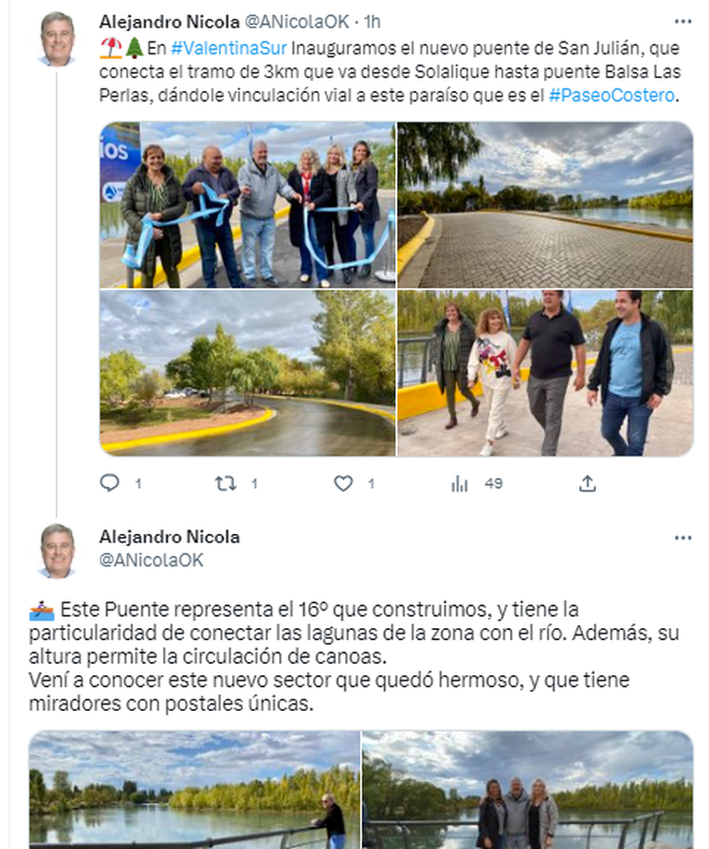This screenshot has width=709, height=849.
Task: Open the more options menu on the second tweet
Action: [683, 538]
